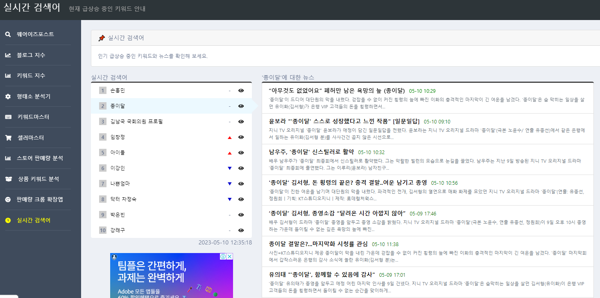The width and height of the screenshot is (600, 298).
Task: Click the red up arrow for 아이들
Action: tap(230, 153)
